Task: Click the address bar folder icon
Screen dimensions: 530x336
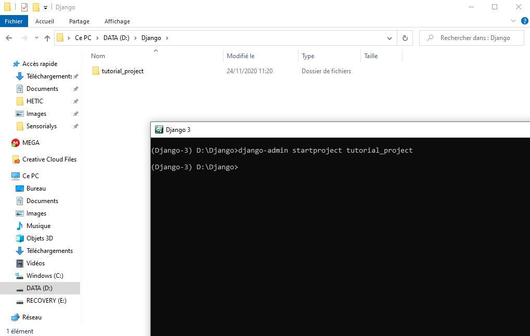Action: click(60, 38)
